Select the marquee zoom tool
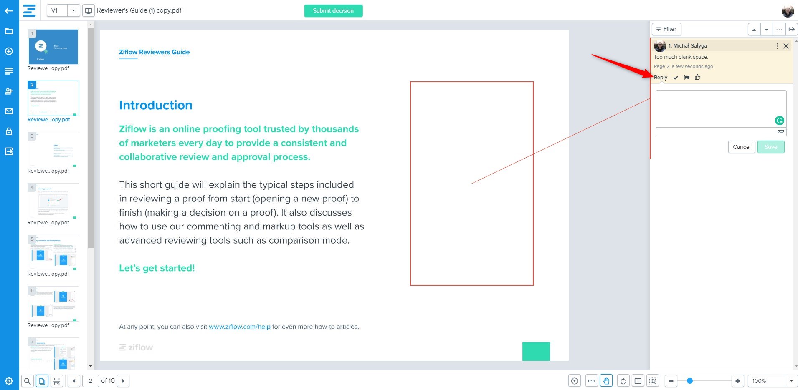Viewport: 798px width, 390px height. [653, 381]
